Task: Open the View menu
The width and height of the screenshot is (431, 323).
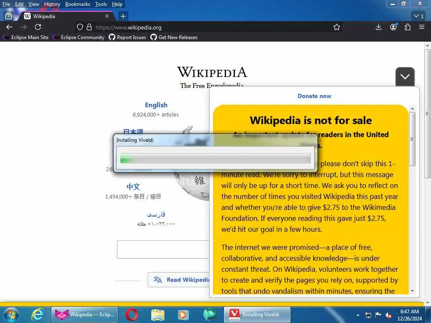Action: (34, 4)
